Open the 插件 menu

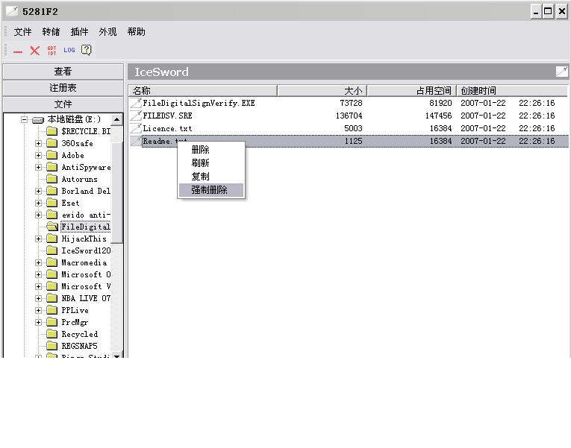coord(79,32)
